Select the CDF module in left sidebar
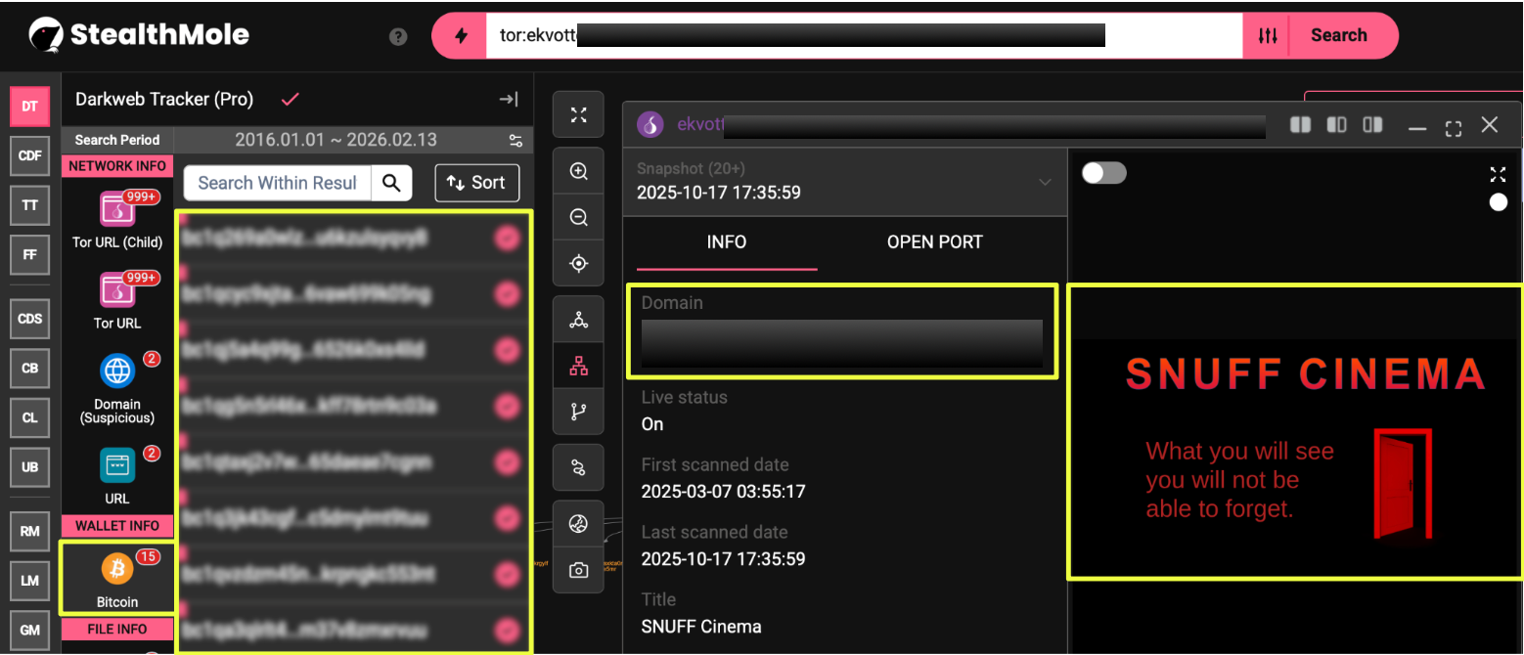 (x=29, y=155)
